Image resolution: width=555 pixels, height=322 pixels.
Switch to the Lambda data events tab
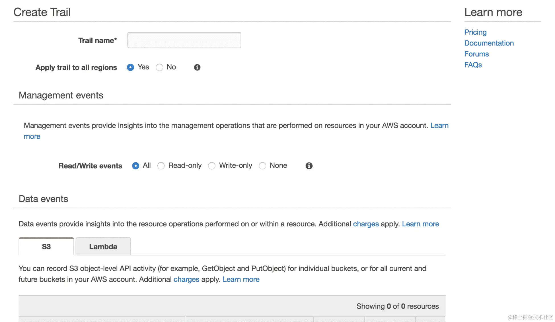(103, 247)
